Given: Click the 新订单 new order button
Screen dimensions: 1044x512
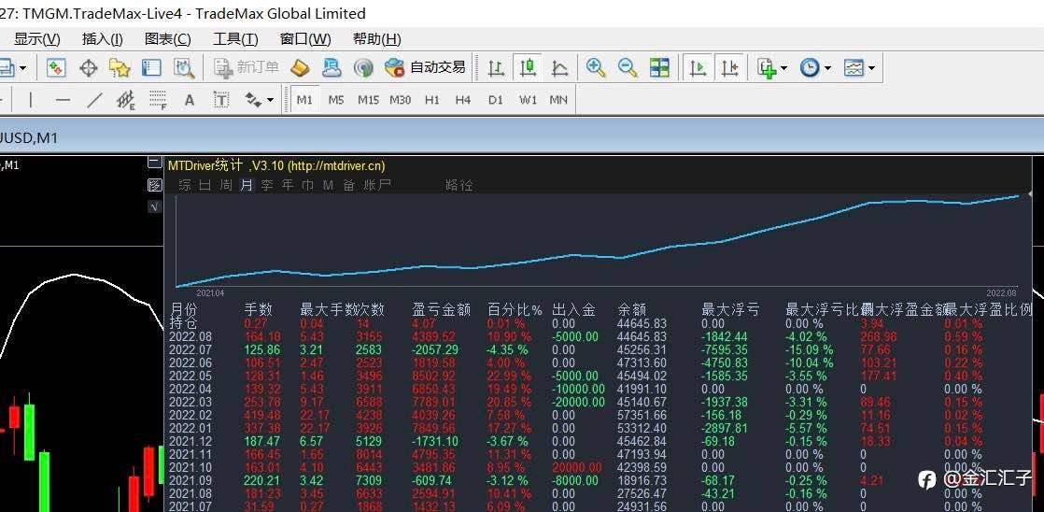Looking at the screenshot, I should pyautogui.click(x=247, y=67).
